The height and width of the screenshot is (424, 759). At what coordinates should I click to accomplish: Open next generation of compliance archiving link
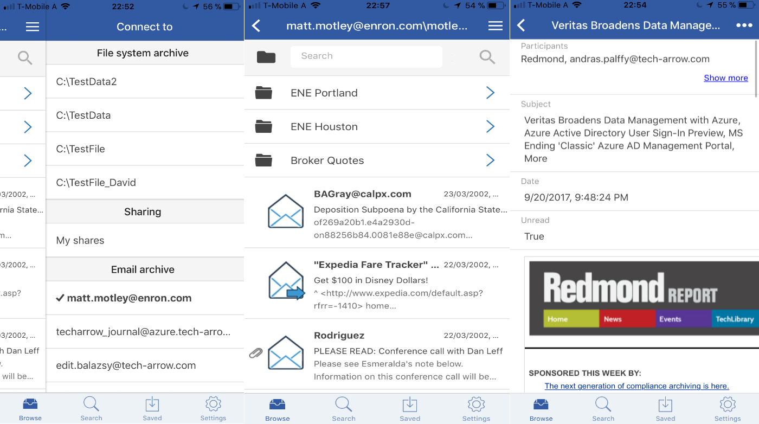tap(636, 386)
